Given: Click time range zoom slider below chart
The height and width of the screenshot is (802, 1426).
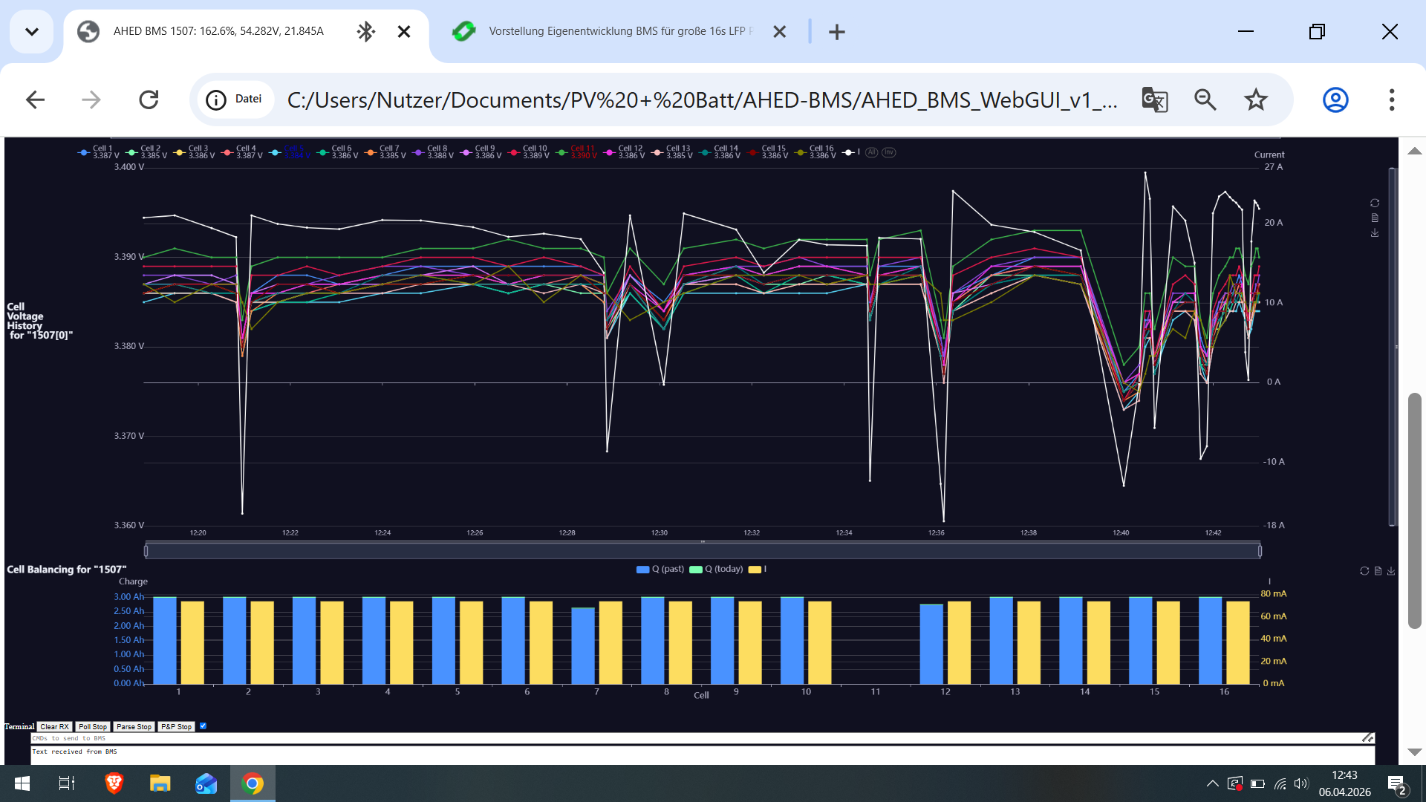Looking at the screenshot, I should (x=702, y=551).
